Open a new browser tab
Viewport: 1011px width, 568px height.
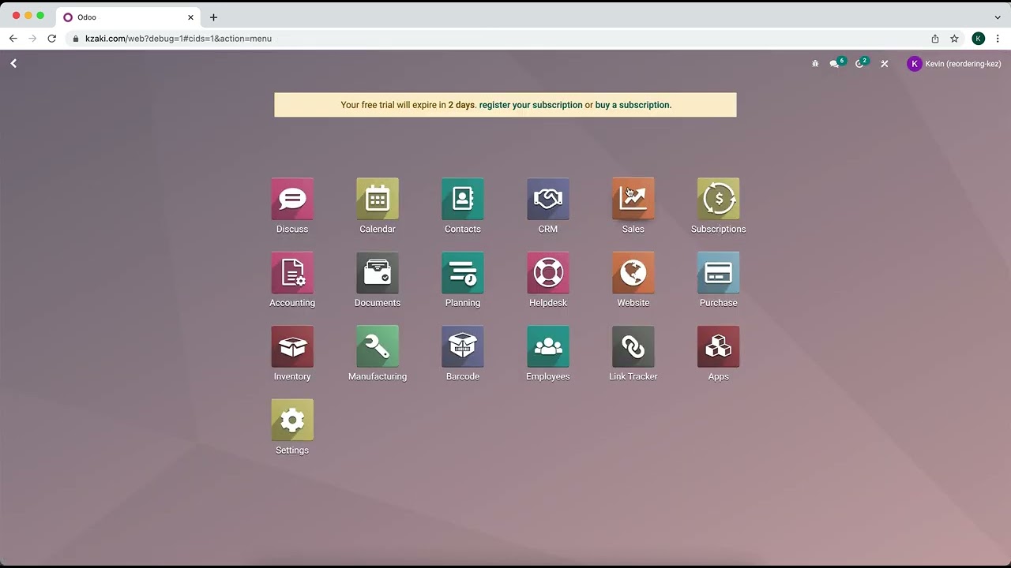213,17
